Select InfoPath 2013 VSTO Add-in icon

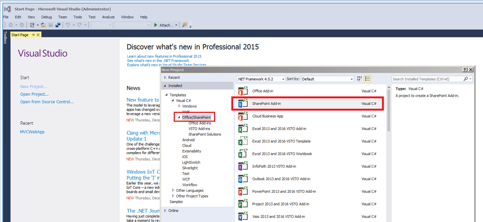click(x=243, y=167)
